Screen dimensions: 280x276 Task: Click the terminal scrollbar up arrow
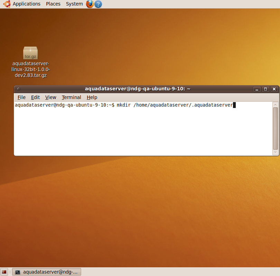276,105
